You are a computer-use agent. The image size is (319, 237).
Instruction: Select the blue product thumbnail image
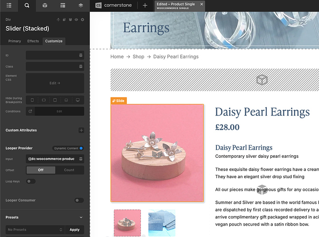pos(162,222)
